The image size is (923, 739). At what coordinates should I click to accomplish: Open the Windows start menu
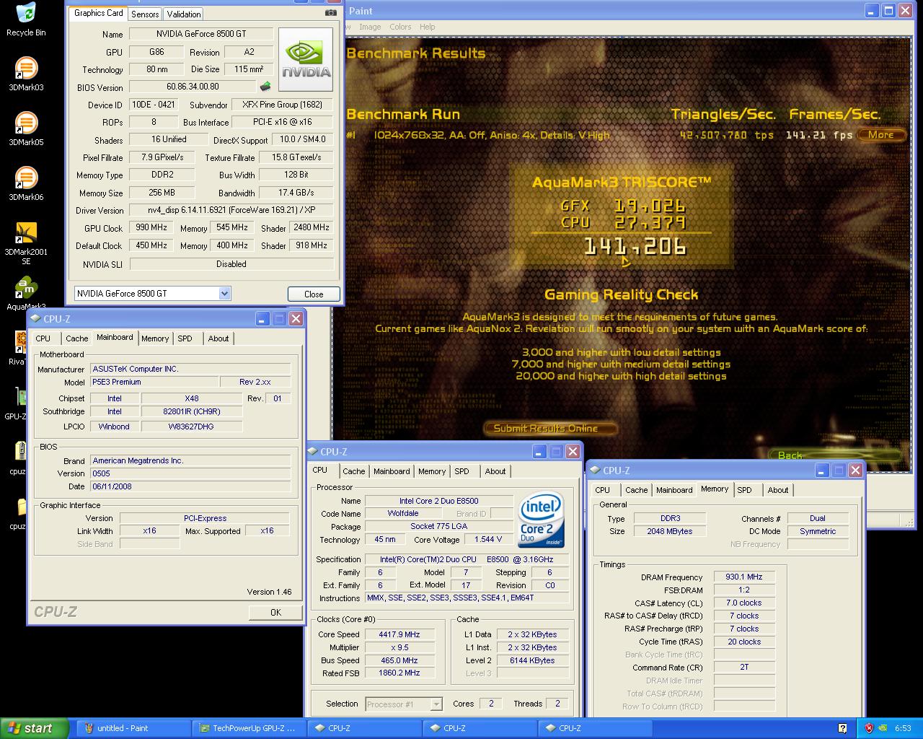pos(34,728)
